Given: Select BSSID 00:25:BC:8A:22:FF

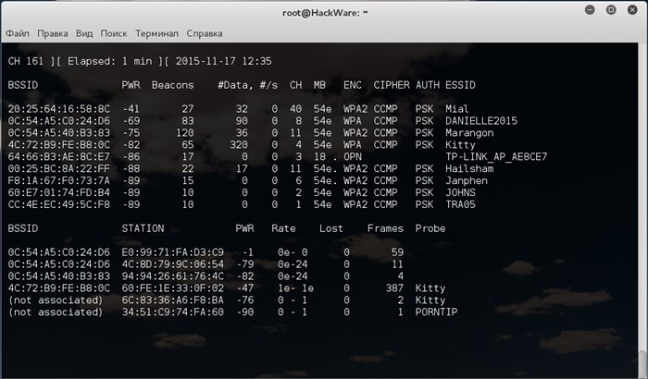Looking at the screenshot, I should pyautogui.click(x=59, y=169).
